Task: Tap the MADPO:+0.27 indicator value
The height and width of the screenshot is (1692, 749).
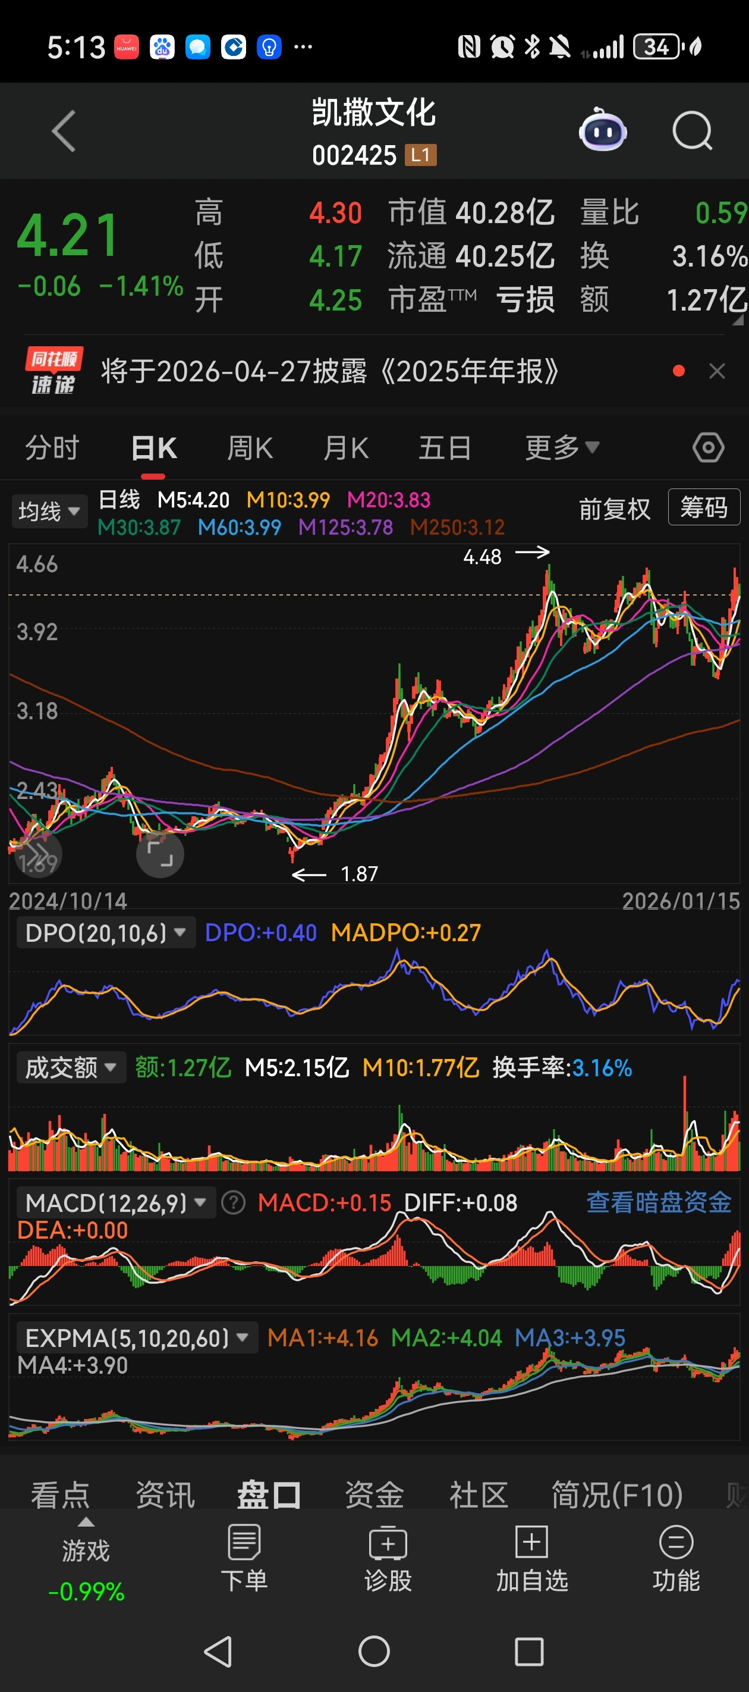Action: 405,933
